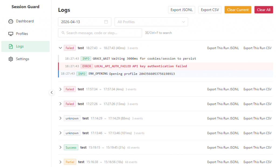This screenshot has height=167, width=276.
Task: Collapse the sidebar with arrow button
Action: pos(52,93)
